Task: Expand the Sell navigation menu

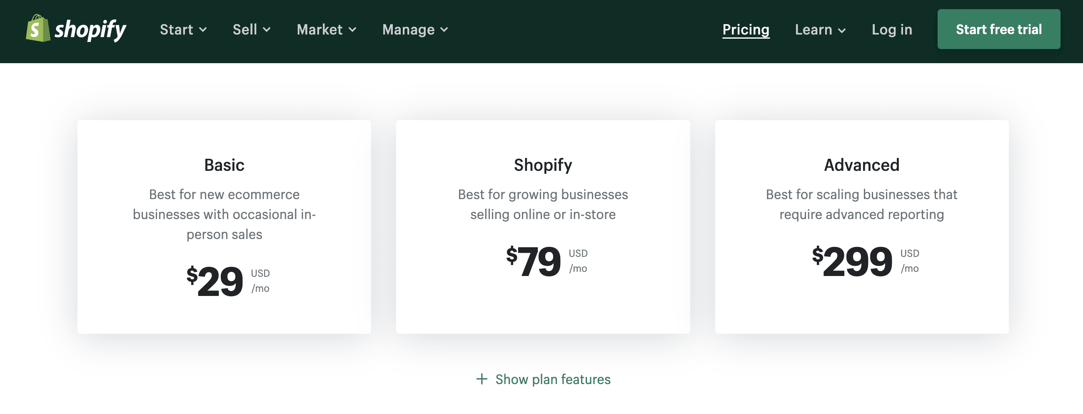Action: pyautogui.click(x=252, y=30)
